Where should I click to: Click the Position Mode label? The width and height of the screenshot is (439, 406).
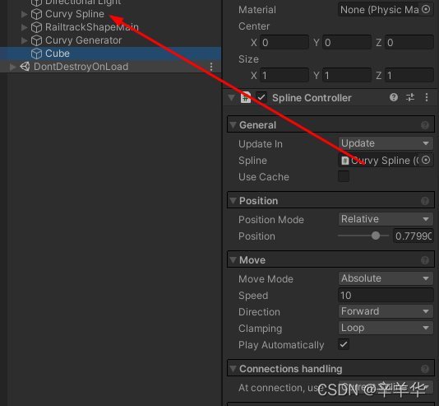point(271,220)
